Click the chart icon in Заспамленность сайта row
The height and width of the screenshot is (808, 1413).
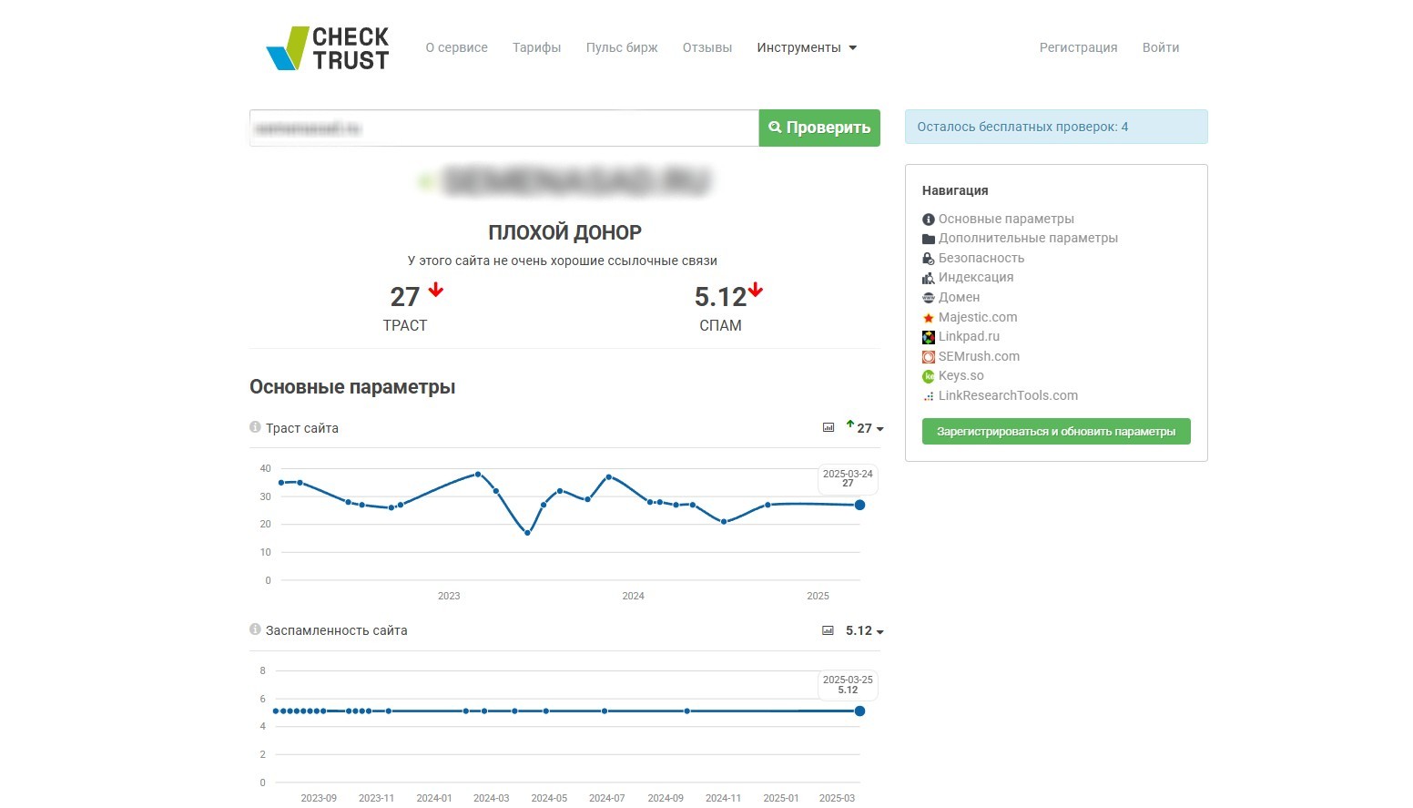pos(828,630)
